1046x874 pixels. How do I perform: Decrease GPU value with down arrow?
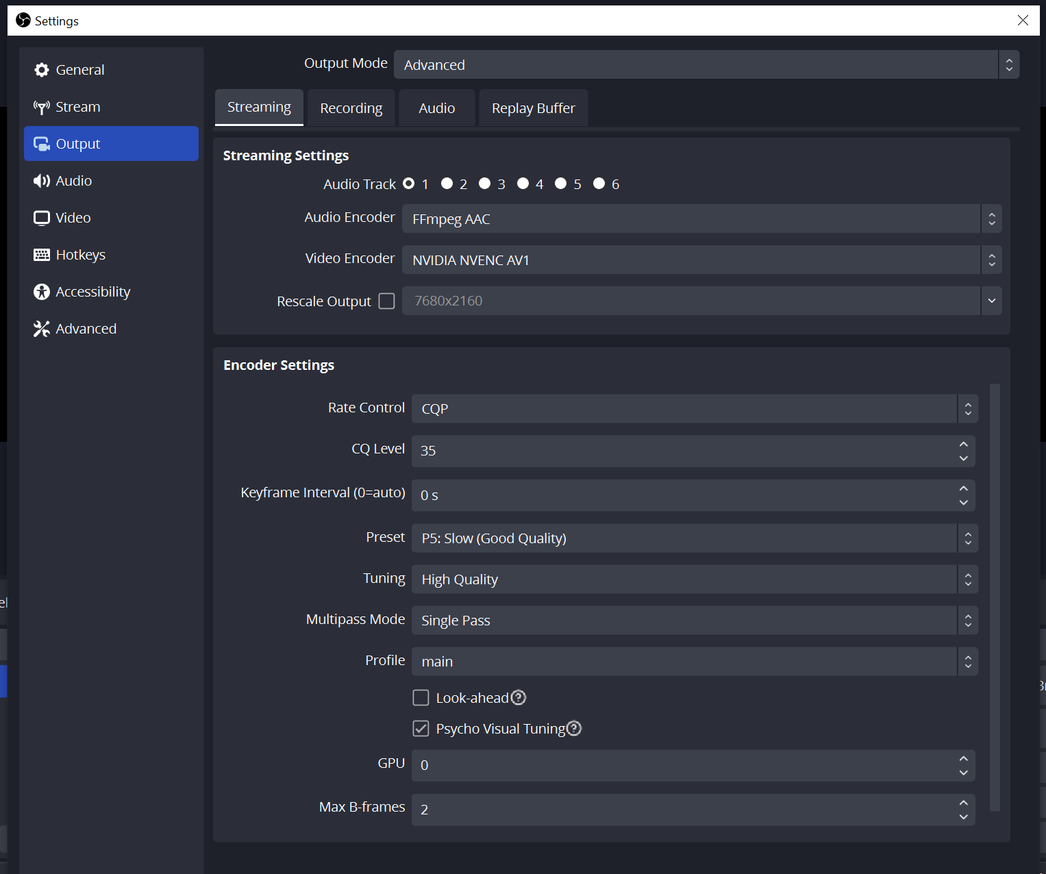[x=964, y=773]
